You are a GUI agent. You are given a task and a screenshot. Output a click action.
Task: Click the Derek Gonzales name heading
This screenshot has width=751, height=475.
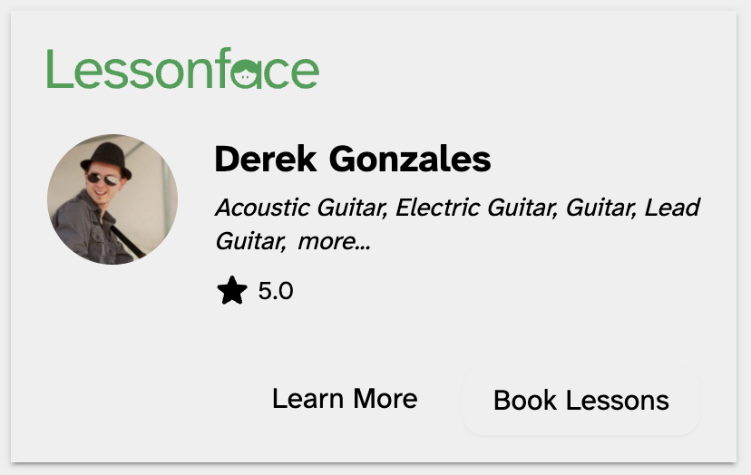click(x=352, y=160)
